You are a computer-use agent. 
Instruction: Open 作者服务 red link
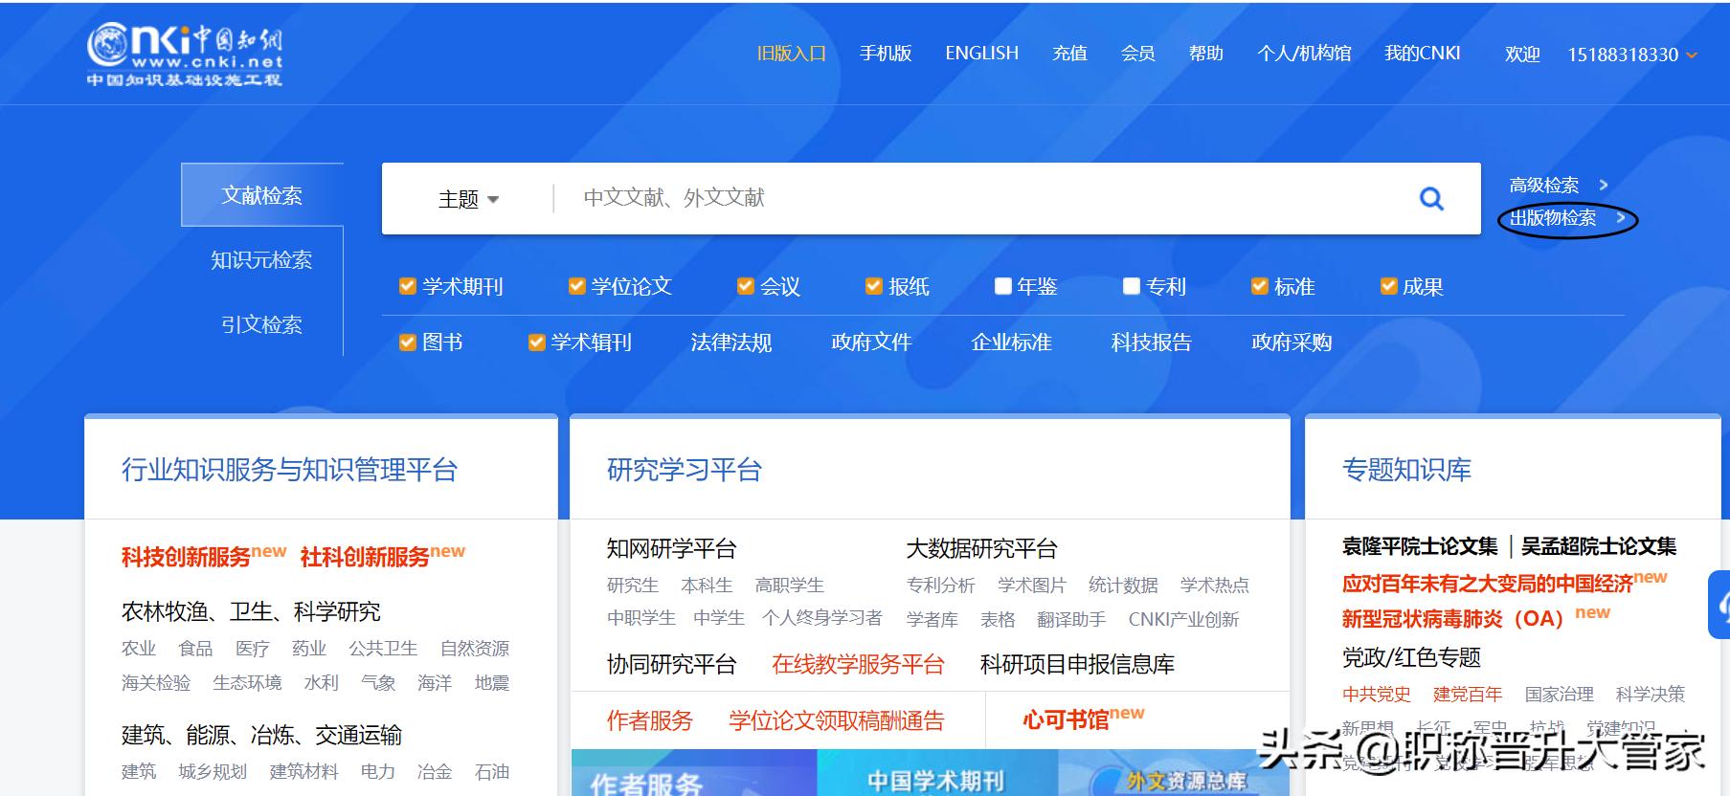pyautogui.click(x=649, y=720)
